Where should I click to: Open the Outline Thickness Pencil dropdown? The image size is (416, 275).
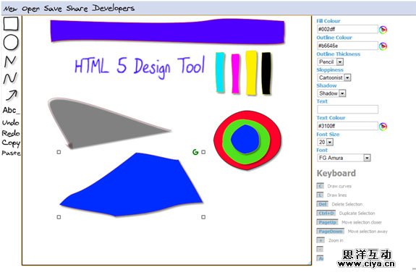[x=331, y=62]
